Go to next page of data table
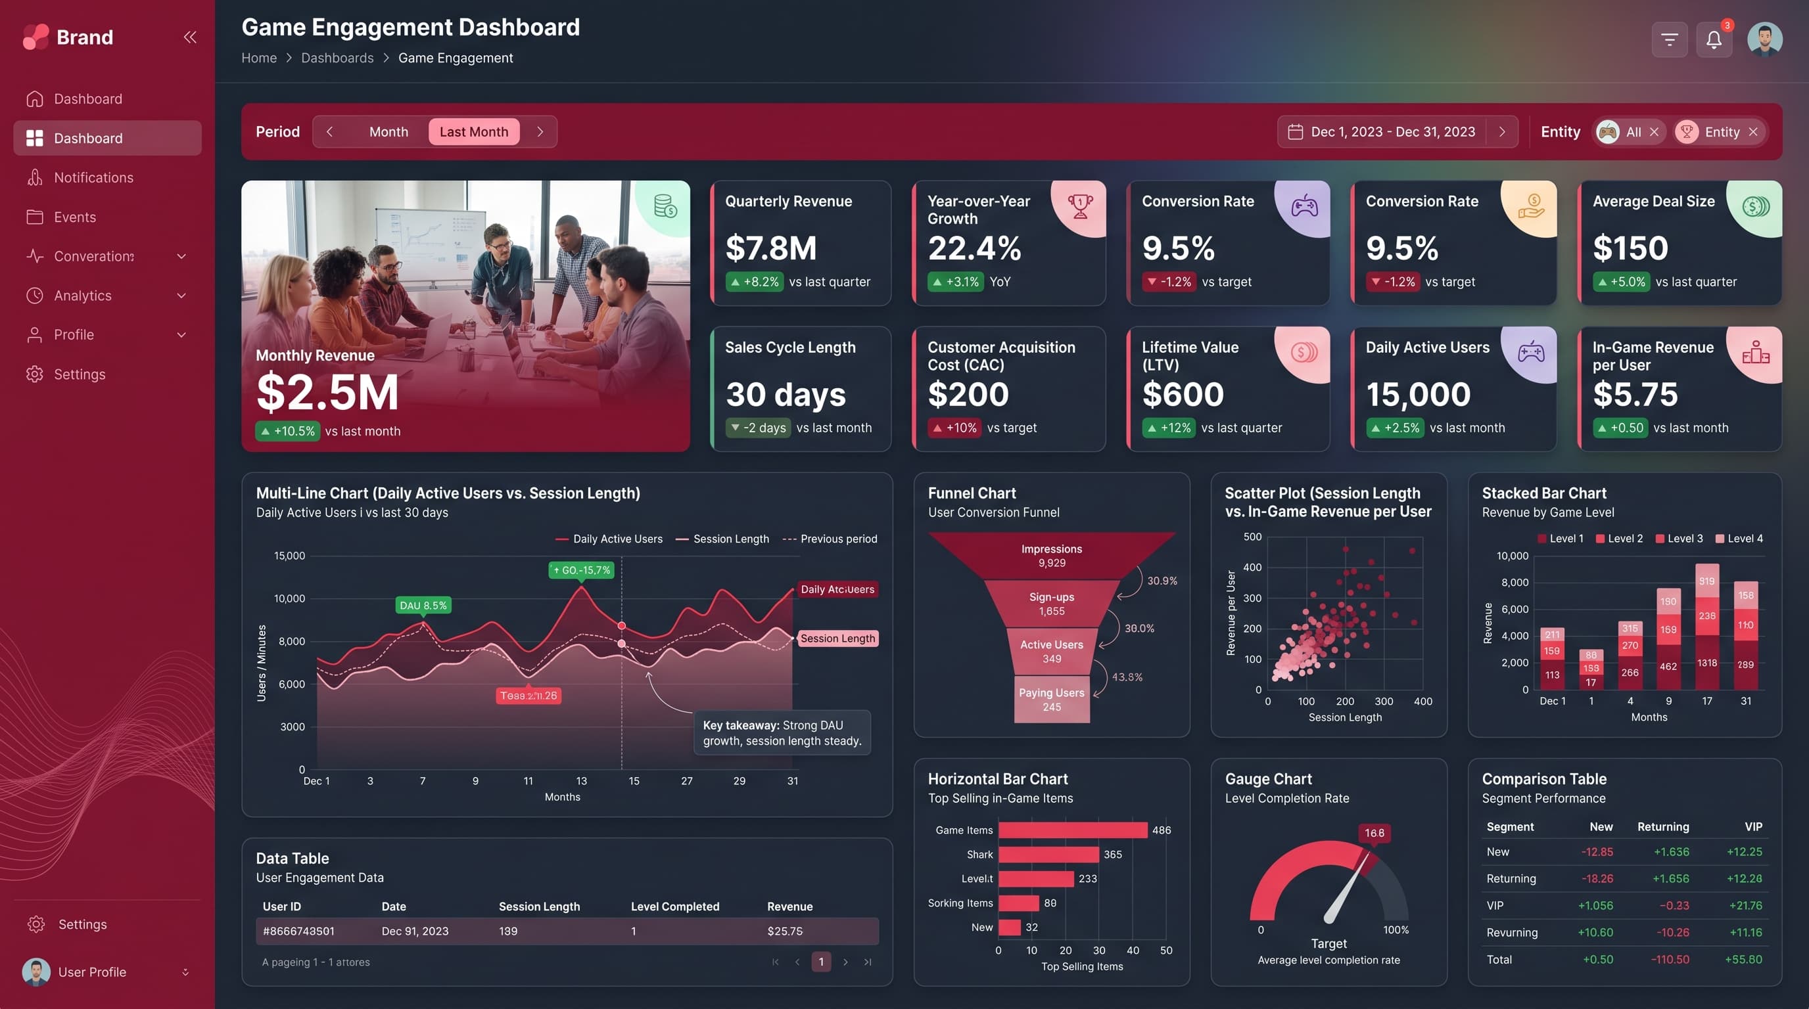This screenshot has width=1809, height=1009. tap(845, 962)
